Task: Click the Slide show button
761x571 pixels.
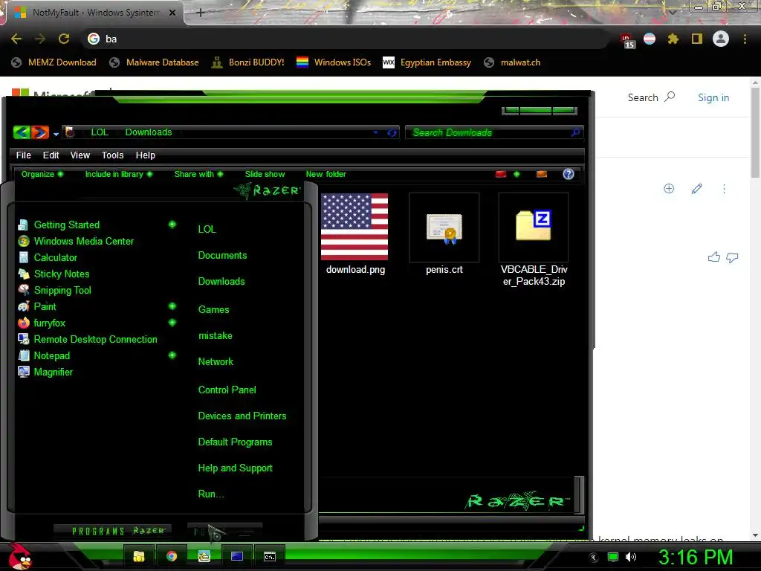Action: [265, 174]
